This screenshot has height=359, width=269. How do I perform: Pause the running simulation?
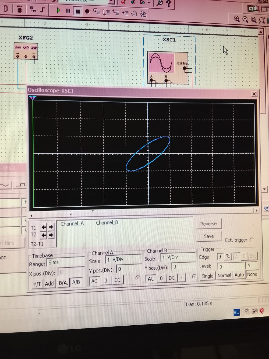(68, 11)
